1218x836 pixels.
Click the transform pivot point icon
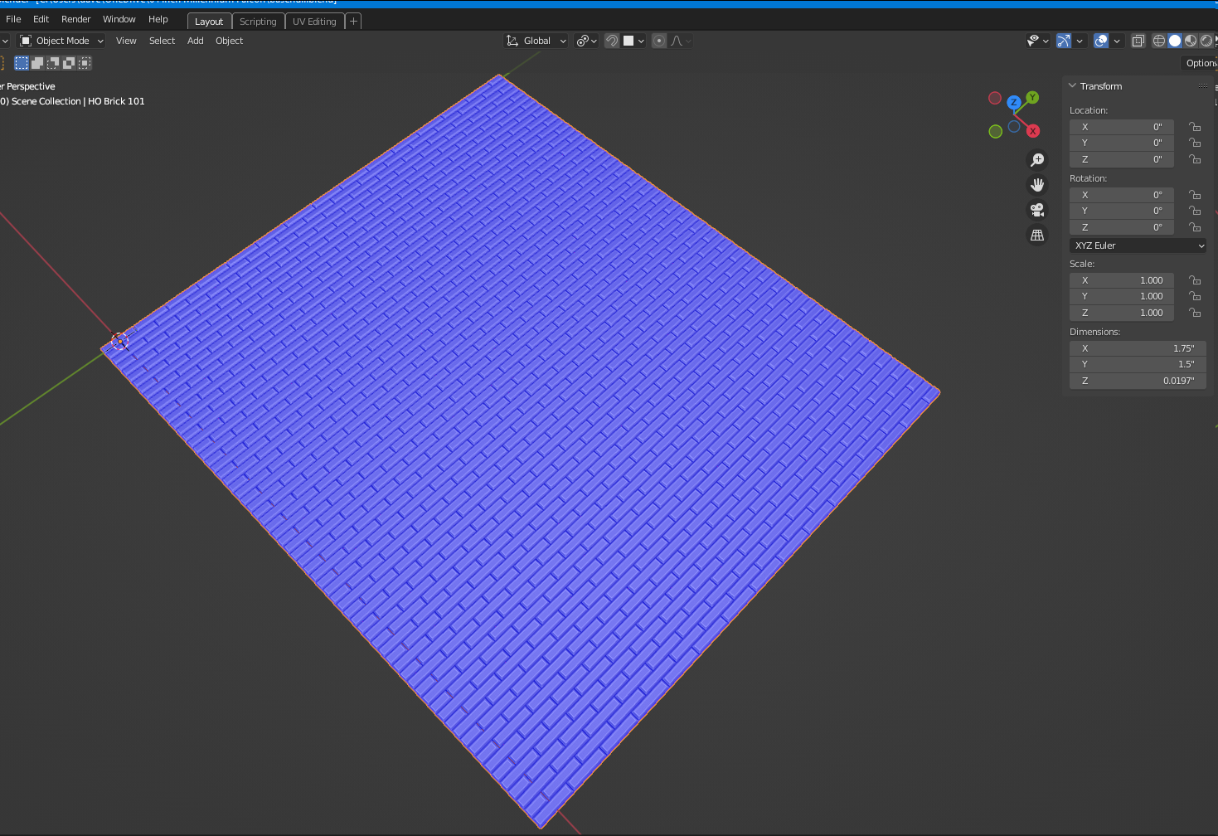tap(586, 41)
